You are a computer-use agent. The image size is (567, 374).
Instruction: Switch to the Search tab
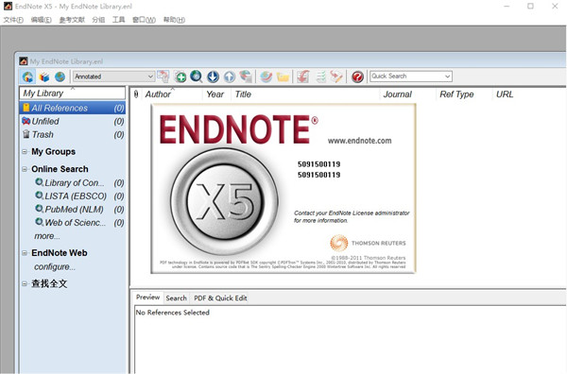[176, 298]
